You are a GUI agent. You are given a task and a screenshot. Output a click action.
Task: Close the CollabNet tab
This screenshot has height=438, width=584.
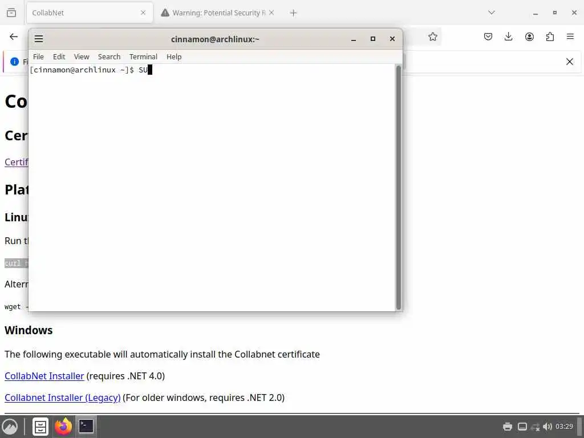[143, 13]
